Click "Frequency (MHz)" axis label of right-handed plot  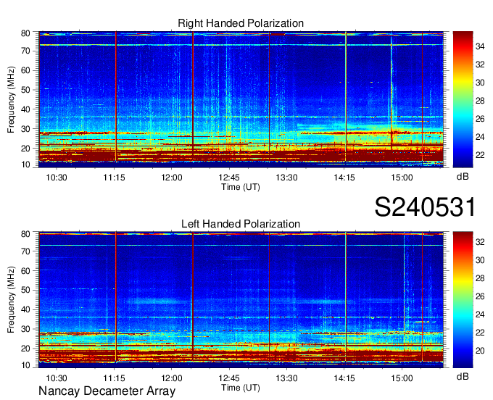pos(11,99)
